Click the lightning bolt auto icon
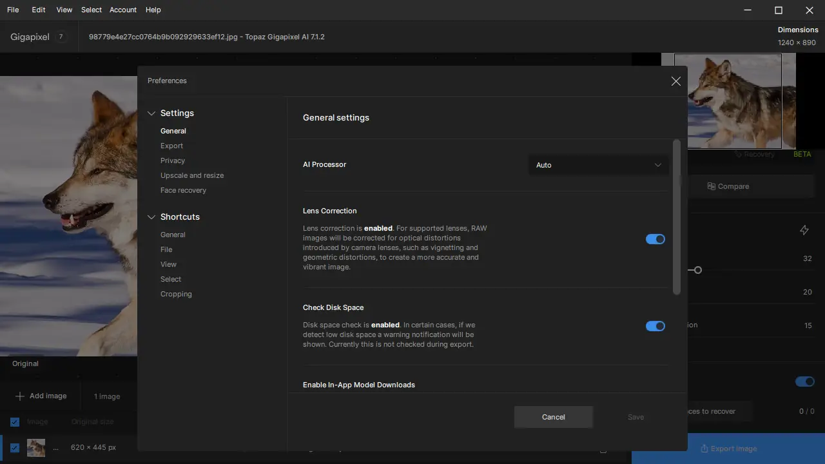This screenshot has width=825, height=464. coord(804,230)
